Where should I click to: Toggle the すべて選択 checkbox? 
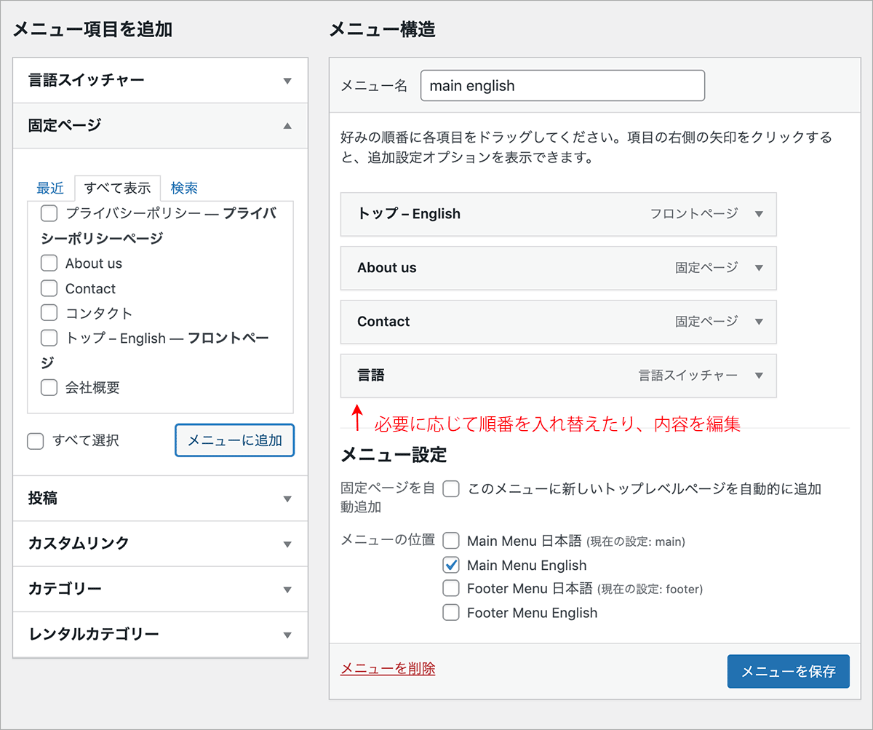(35, 441)
